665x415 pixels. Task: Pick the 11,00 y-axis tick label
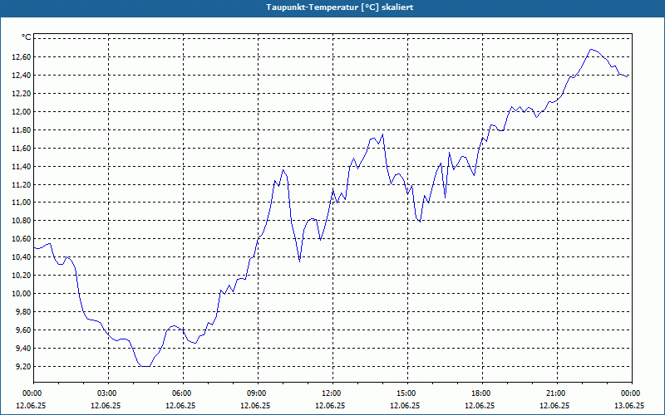pyautogui.click(x=23, y=203)
